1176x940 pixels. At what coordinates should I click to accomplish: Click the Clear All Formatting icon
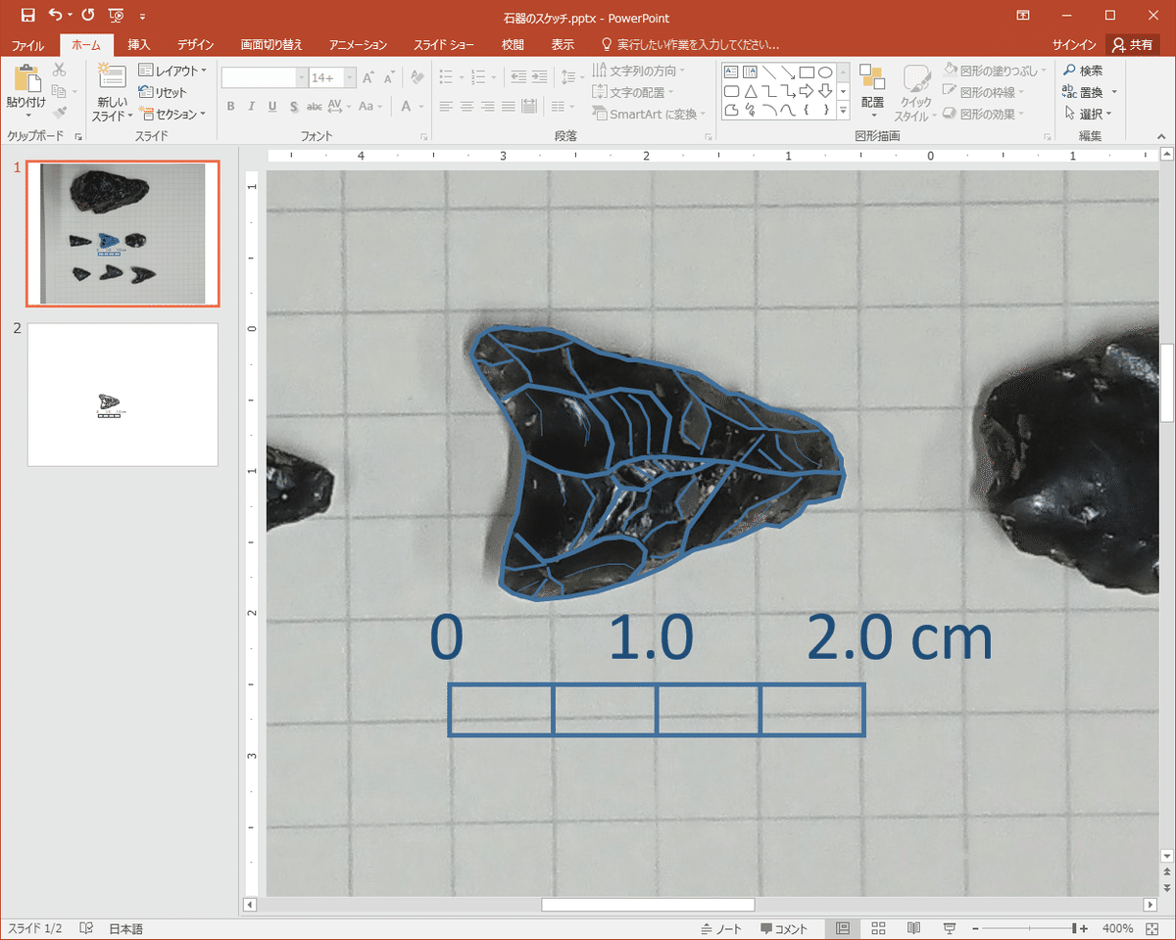tap(417, 77)
